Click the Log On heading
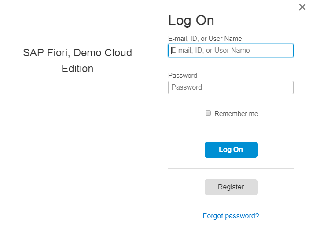 tap(191, 21)
